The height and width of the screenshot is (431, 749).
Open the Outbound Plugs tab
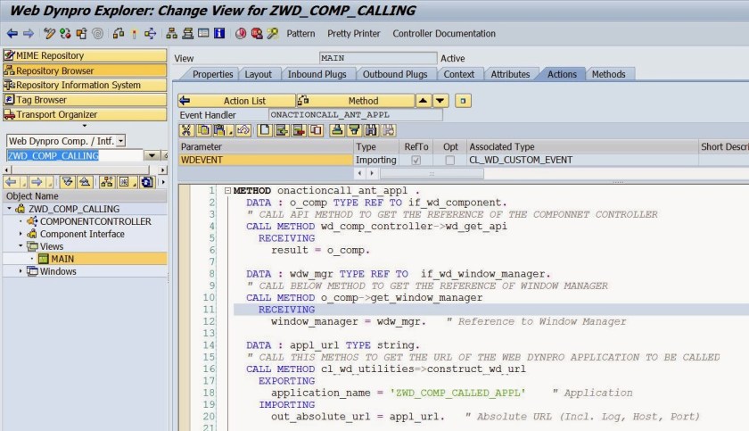click(x=394, y=74)
